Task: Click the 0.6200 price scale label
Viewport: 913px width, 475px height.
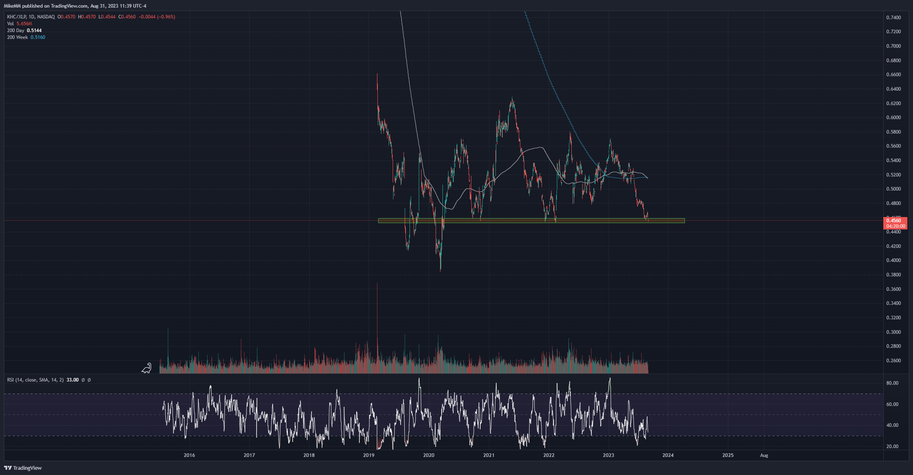Action: click(893, 104)
